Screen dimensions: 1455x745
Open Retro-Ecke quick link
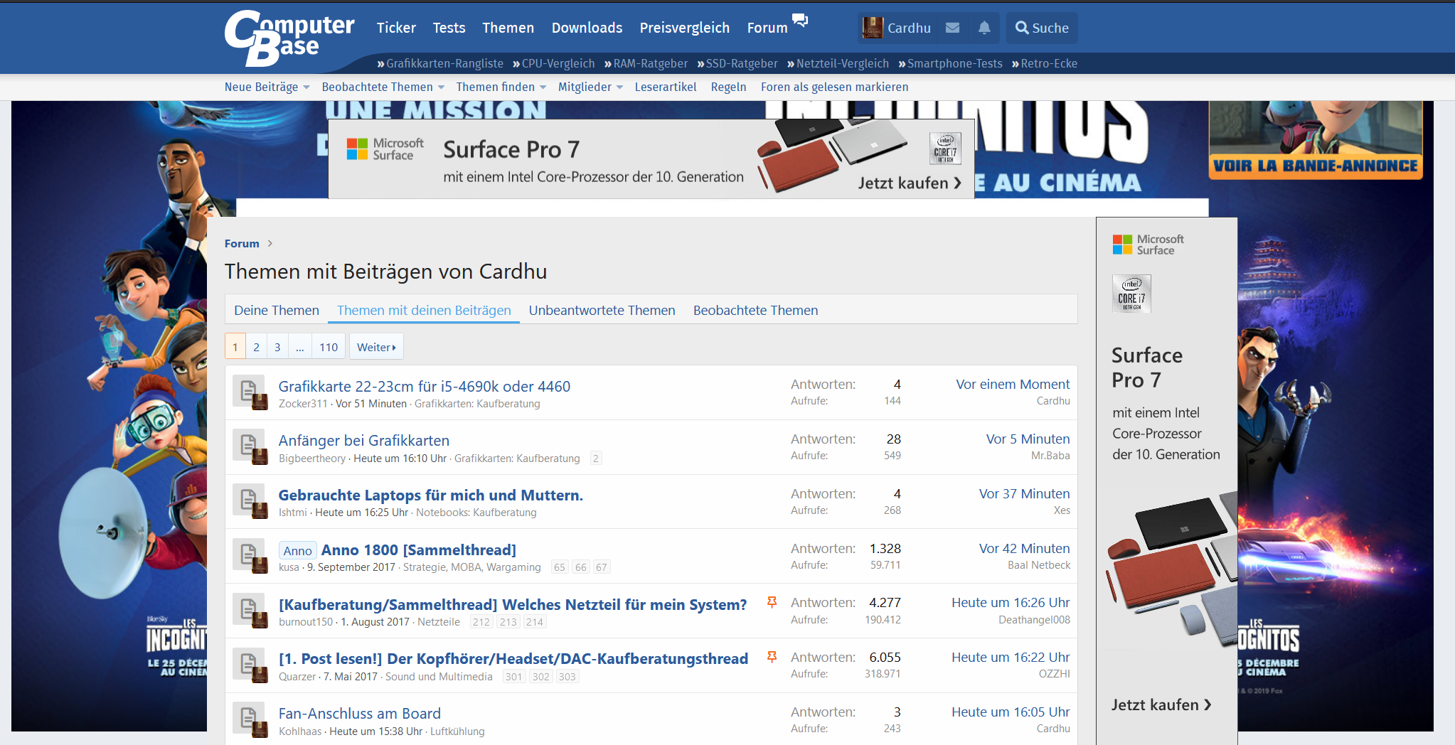[1045, 63]
